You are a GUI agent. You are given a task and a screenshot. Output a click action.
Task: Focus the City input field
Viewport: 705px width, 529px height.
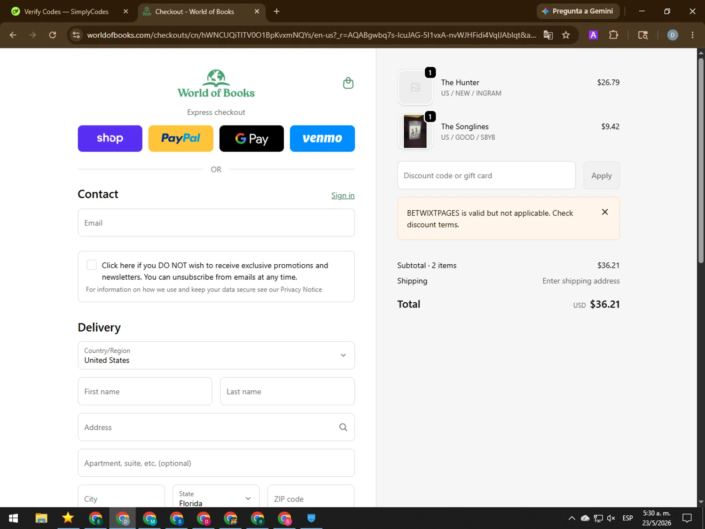pyautogui.click(x=121, y=496)
